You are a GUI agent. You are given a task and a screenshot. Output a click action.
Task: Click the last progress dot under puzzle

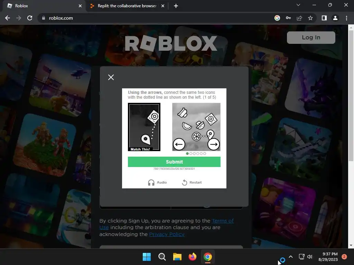click(x=205, y=154)
